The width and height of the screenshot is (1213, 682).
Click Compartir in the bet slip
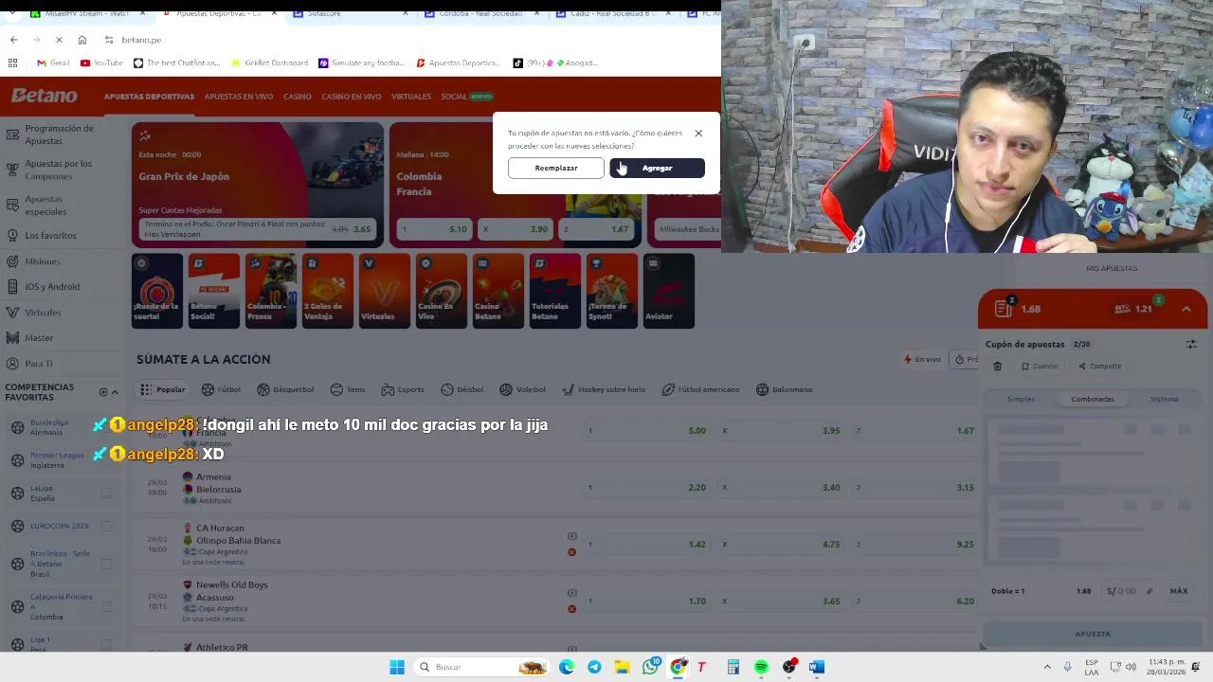tap(1100, 367)
